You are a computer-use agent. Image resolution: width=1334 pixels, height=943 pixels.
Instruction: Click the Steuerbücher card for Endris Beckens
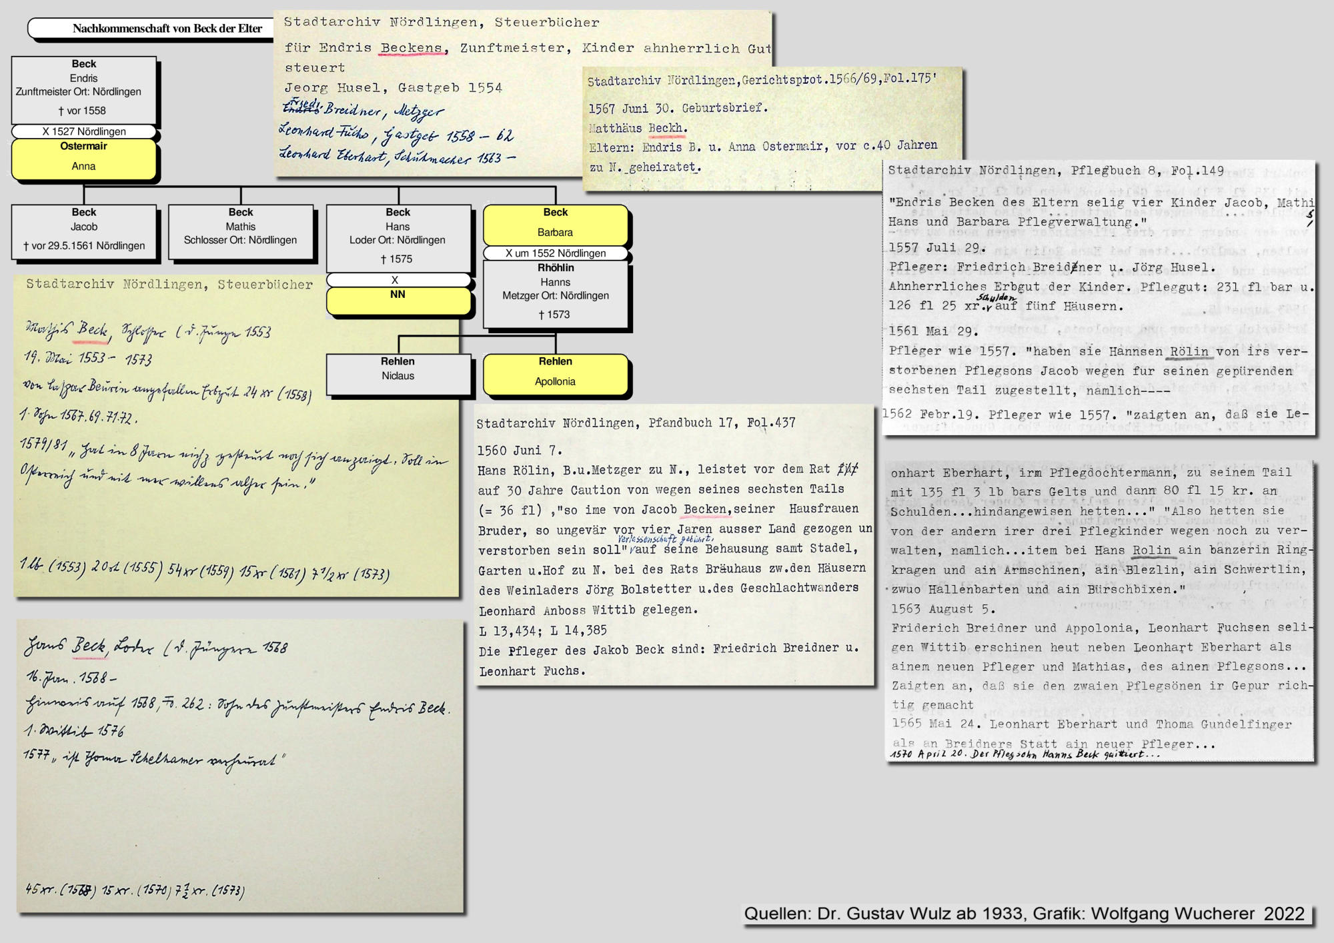tap(427, 93)
